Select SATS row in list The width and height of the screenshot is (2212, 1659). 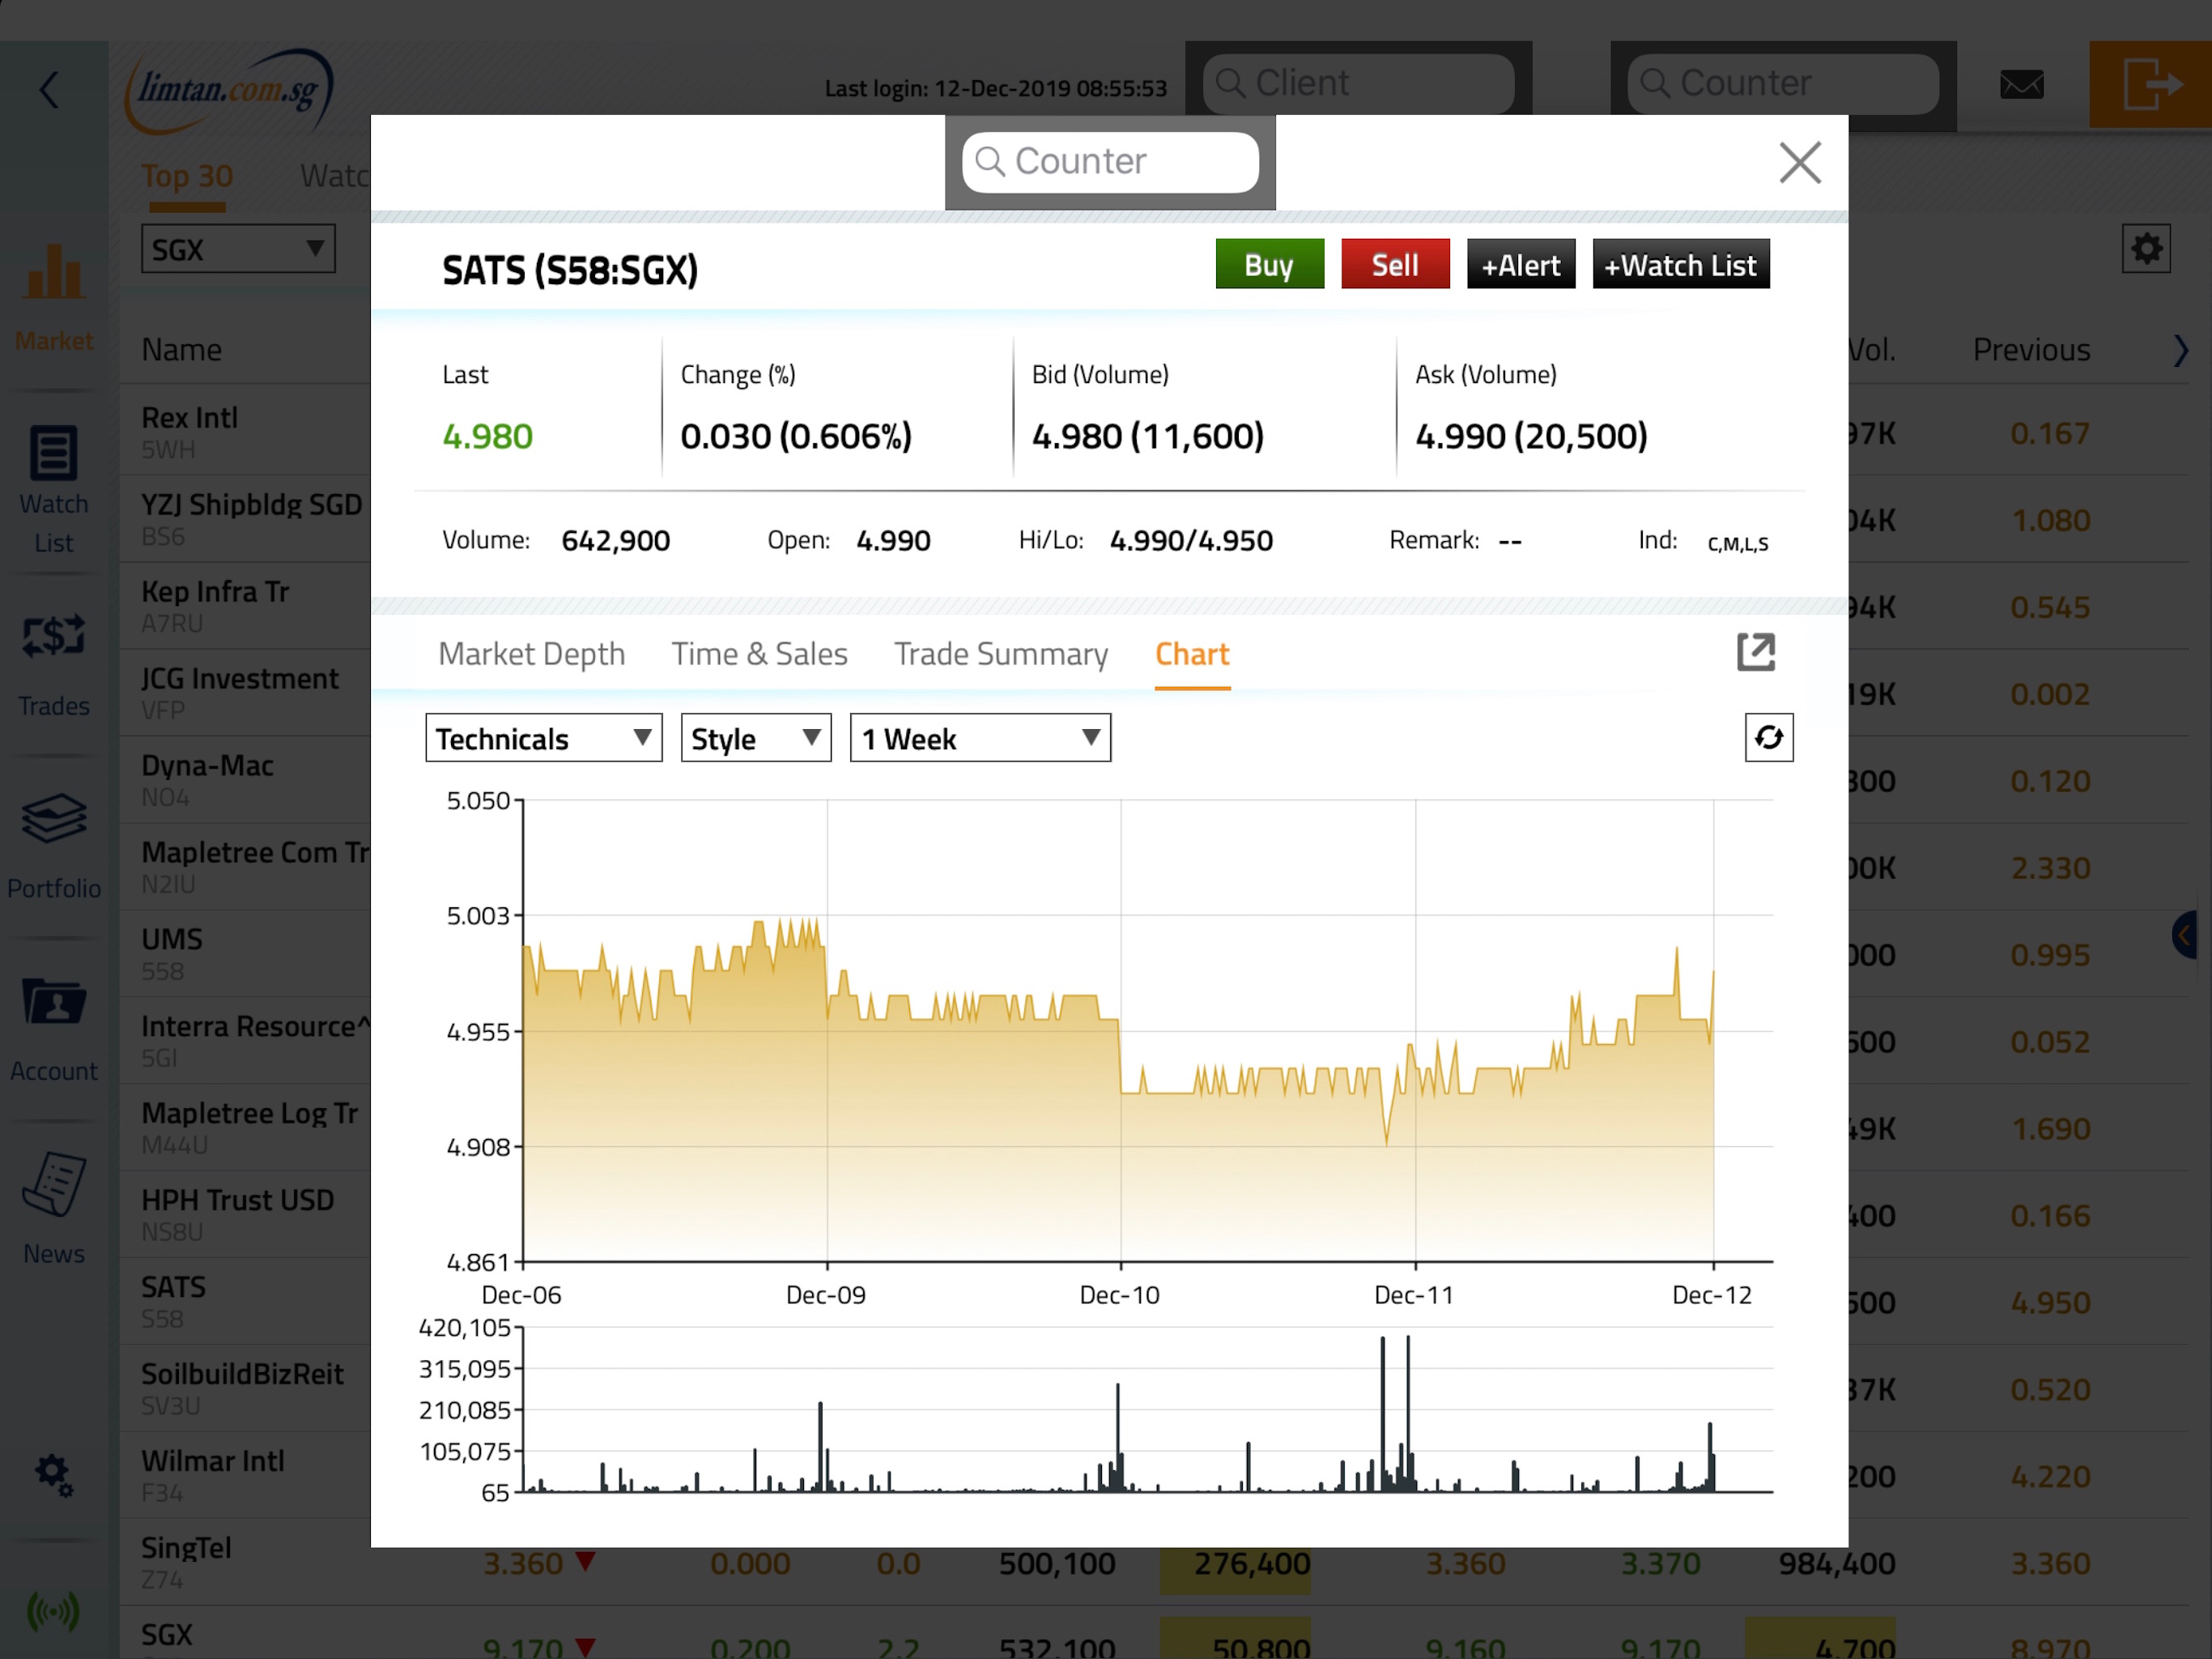tap(245, 1302)
